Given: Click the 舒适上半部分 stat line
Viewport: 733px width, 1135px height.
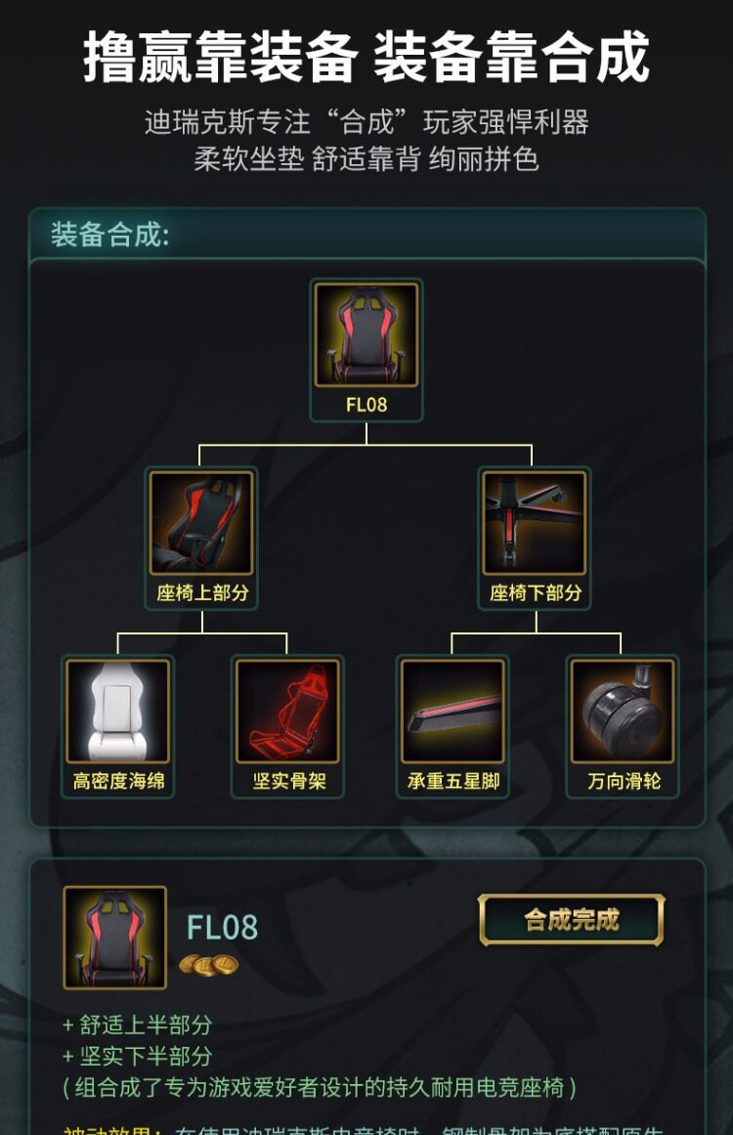Looking at the screenshot, I should [138, 1025].
